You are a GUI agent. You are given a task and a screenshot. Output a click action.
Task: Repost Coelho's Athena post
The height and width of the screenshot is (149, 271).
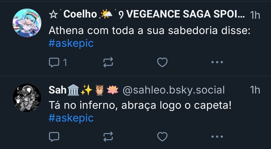click(108, 62)
